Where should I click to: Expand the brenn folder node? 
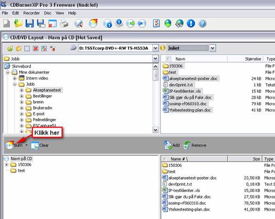click(x=21, y=102)
